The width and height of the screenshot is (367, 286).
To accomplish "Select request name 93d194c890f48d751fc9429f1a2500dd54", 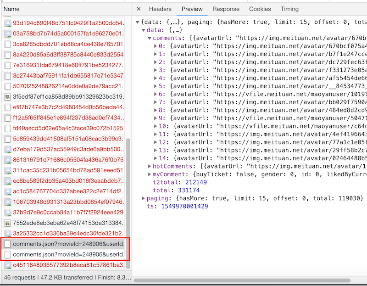I will (x=68, y=23).
